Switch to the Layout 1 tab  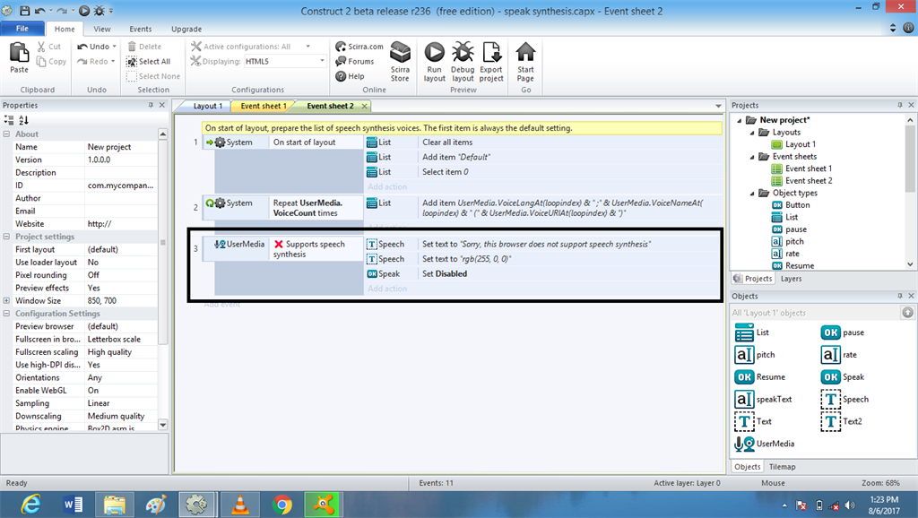click(207, 106)
